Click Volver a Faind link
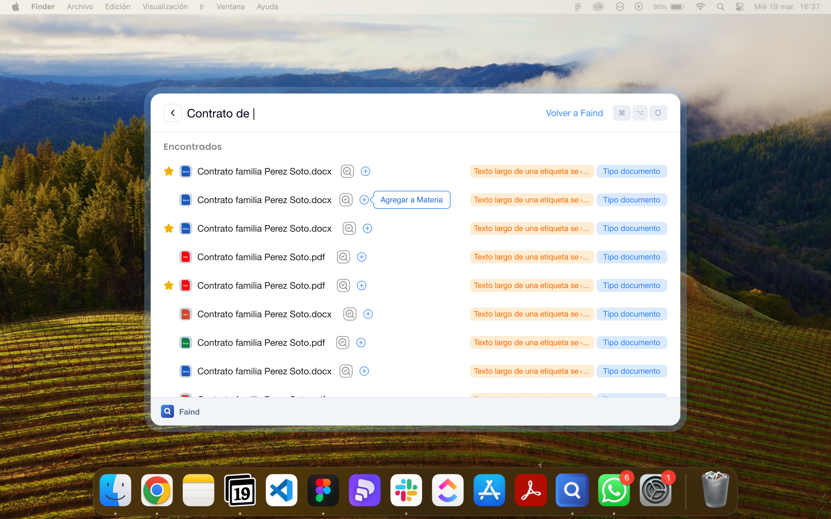Image resolution: width=831 pixels, height=519 pixels. coord(574,113)
